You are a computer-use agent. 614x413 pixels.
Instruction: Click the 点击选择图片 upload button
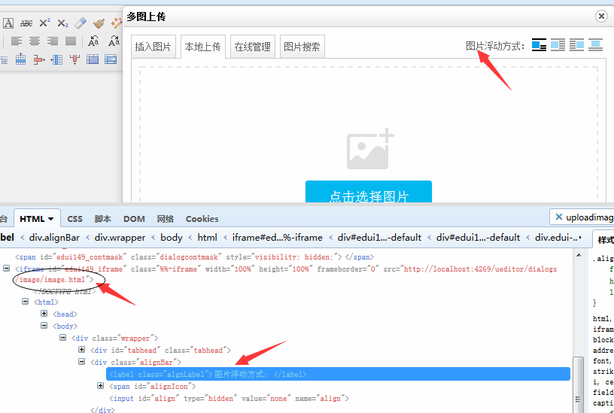click(x=369, y=192)
